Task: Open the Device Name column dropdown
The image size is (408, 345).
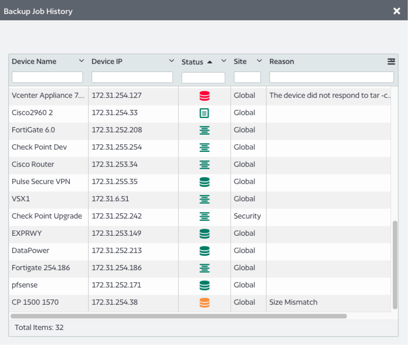Action: tap(82, 61)
